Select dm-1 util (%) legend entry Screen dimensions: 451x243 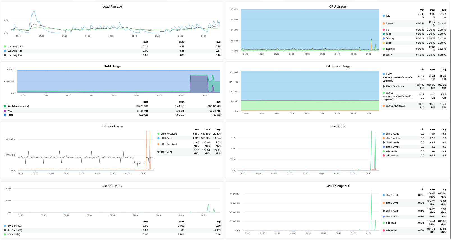coord(15,230)
